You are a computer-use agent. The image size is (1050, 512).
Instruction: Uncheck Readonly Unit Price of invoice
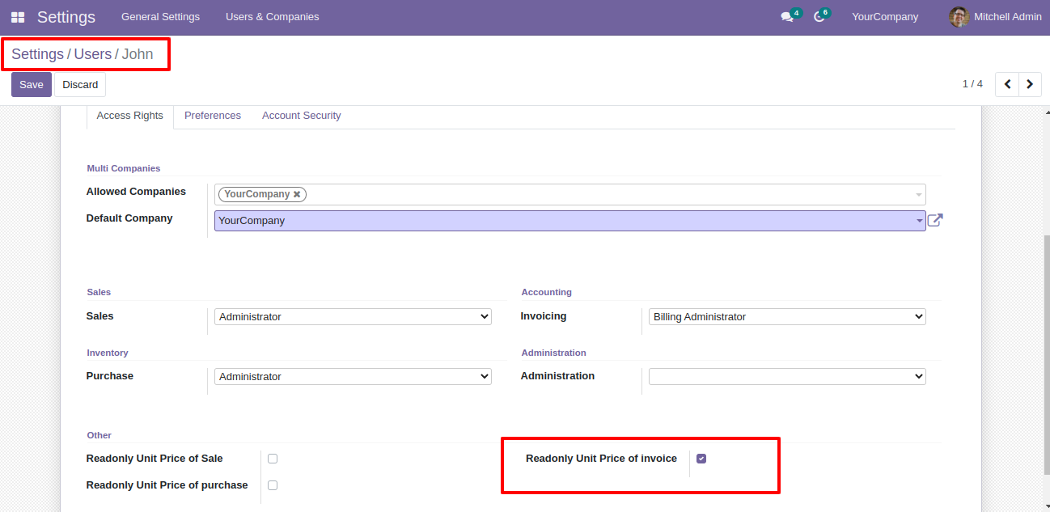pos(701,459)
